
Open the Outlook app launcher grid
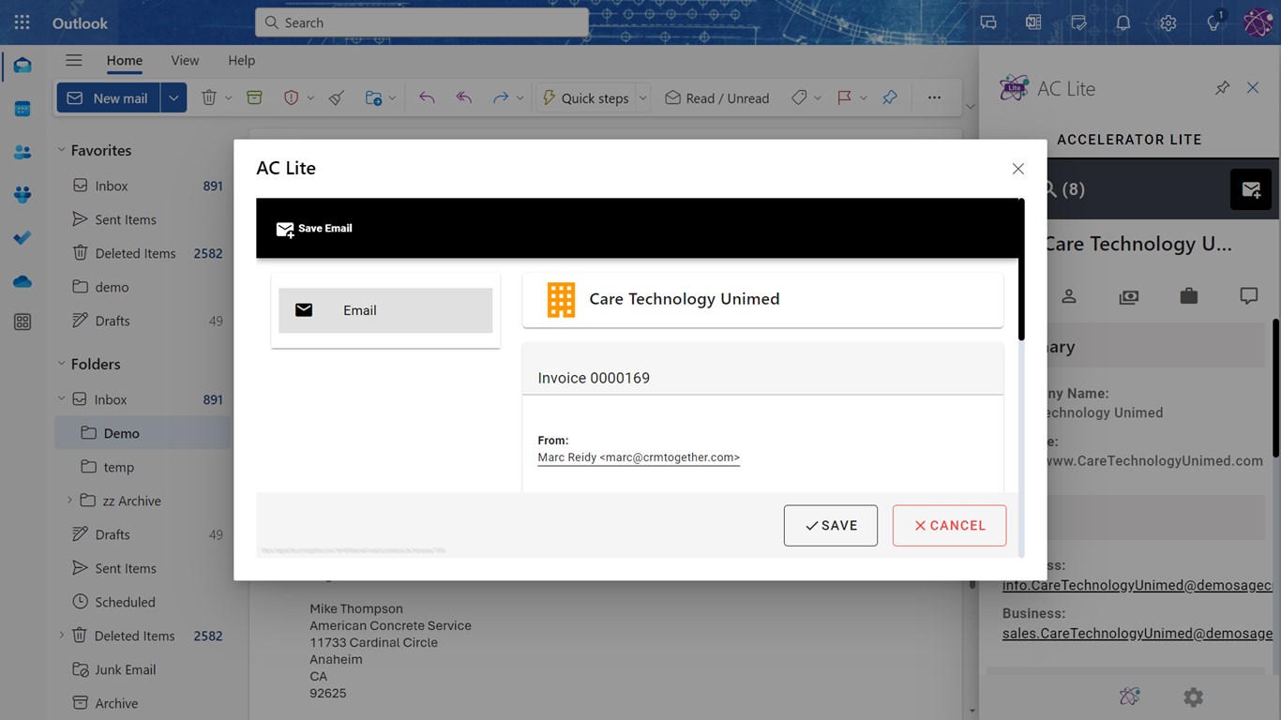click(x=23, y=22)
